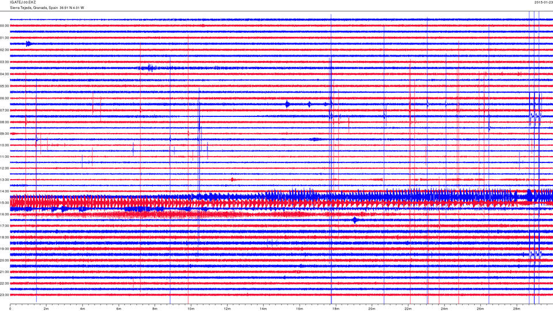Click the 2m tick on the minute axis
Screen dimensions: 553x311
pyautogui.click(x=46, y=309)
